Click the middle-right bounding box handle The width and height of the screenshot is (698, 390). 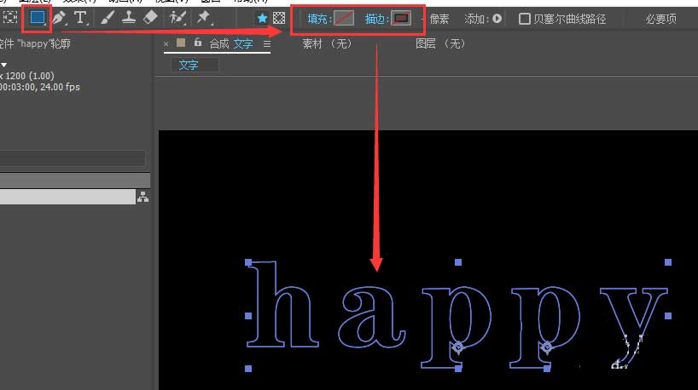668,316
